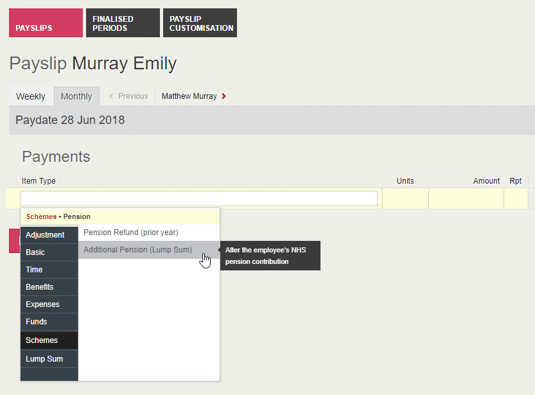
Task: Choose Benefits category in the menu
Action: pyautogui.click(x=39, y=287)
